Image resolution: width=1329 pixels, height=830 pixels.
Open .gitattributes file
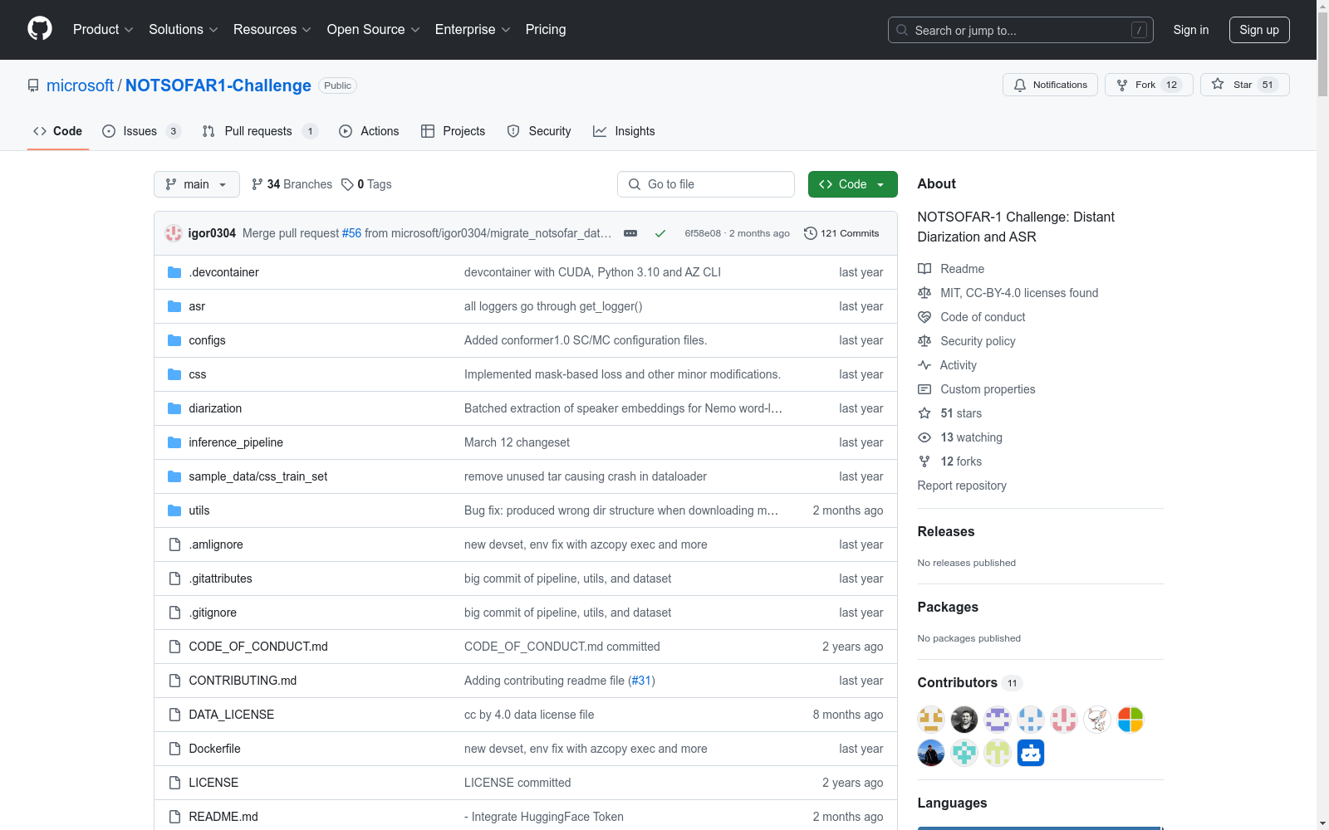coord(220,579)
